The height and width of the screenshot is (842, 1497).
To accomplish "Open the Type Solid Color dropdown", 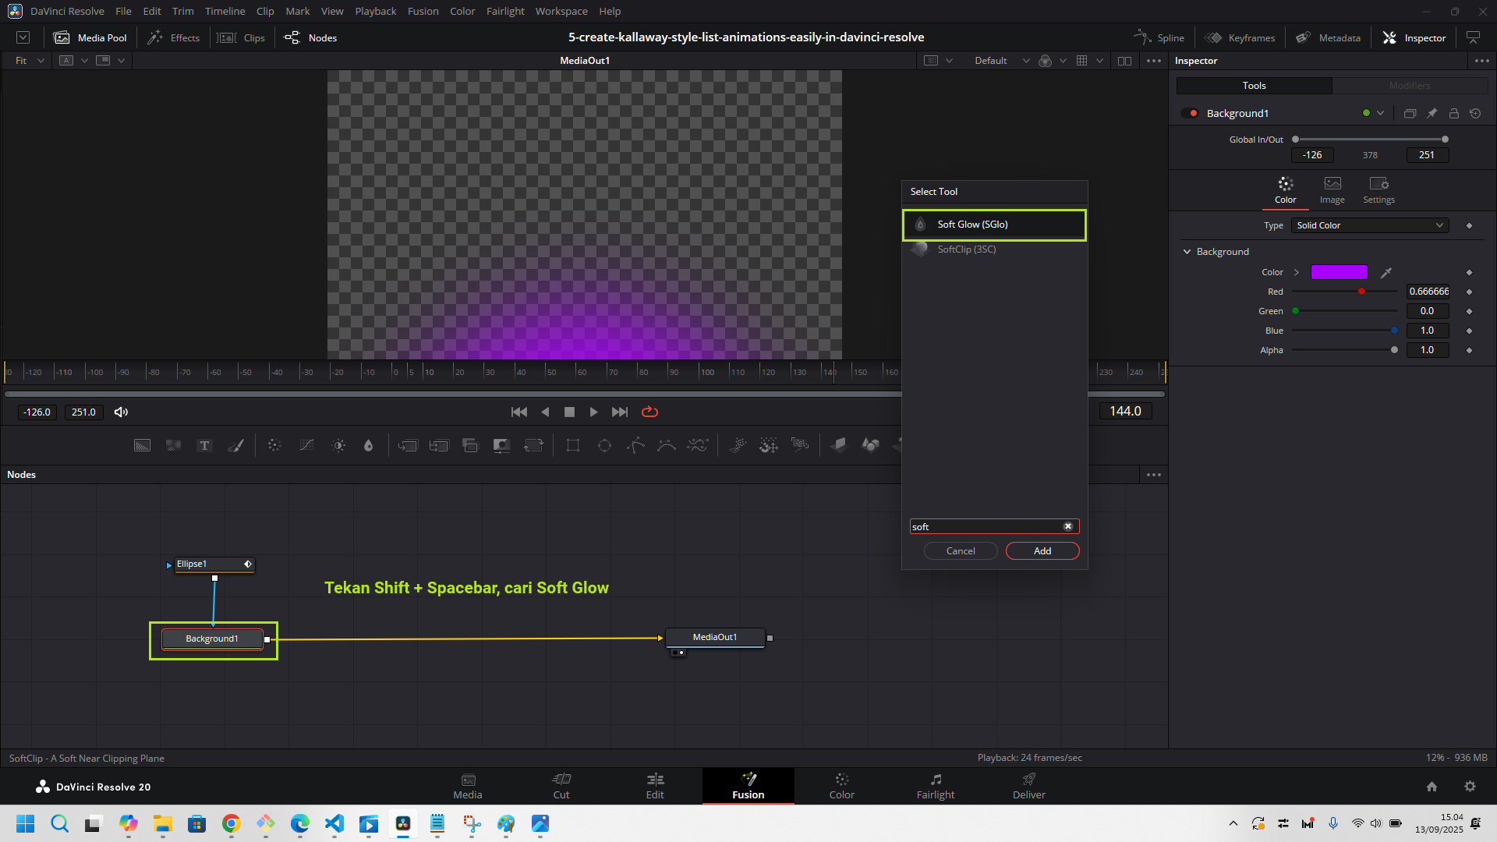I will (1369, 225).
